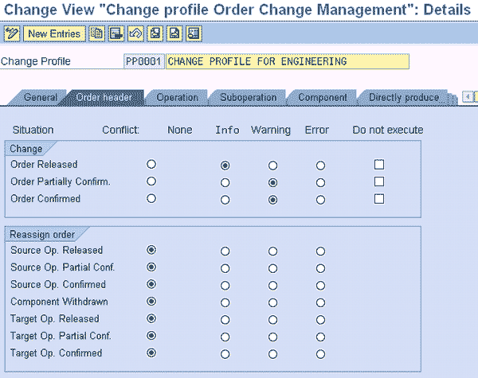Select Error for Component Withdrawn

(320, 302)
